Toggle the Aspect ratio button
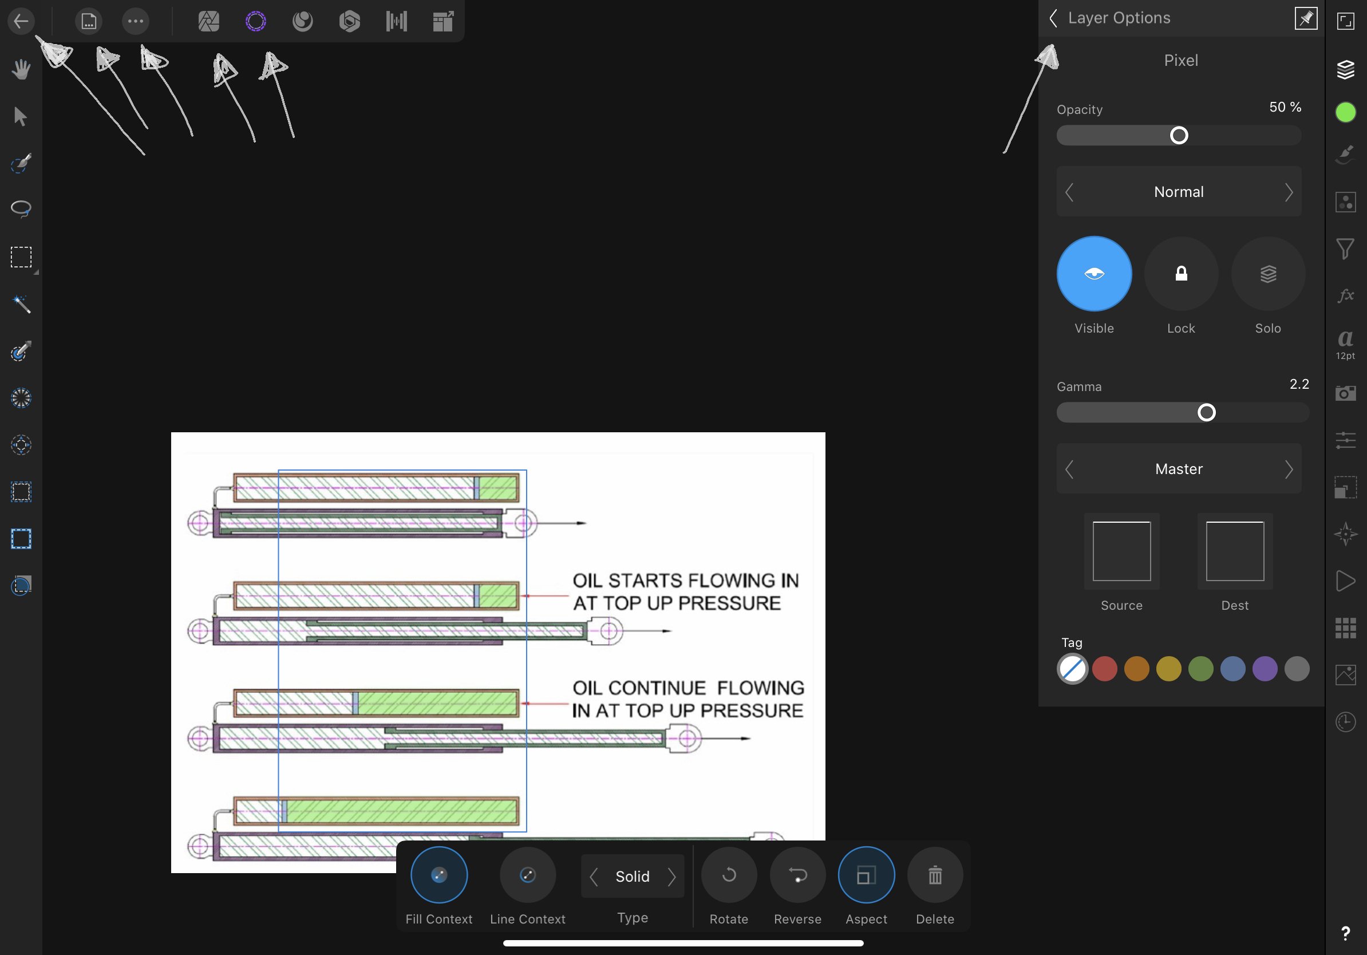 coord(866,875)
